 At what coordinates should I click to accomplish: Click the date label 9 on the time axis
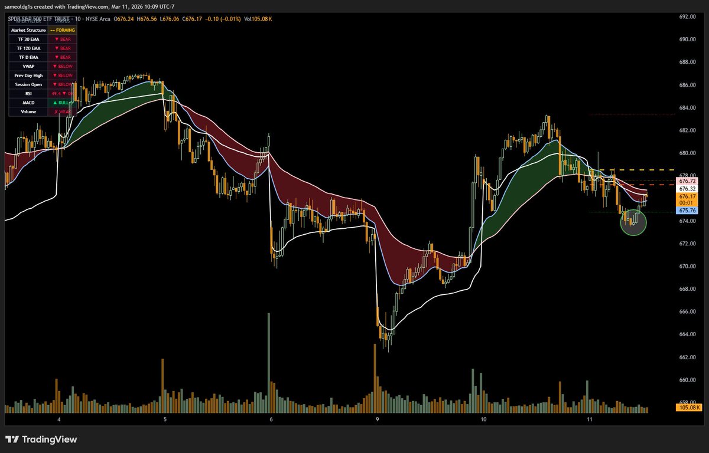[378, 419]
